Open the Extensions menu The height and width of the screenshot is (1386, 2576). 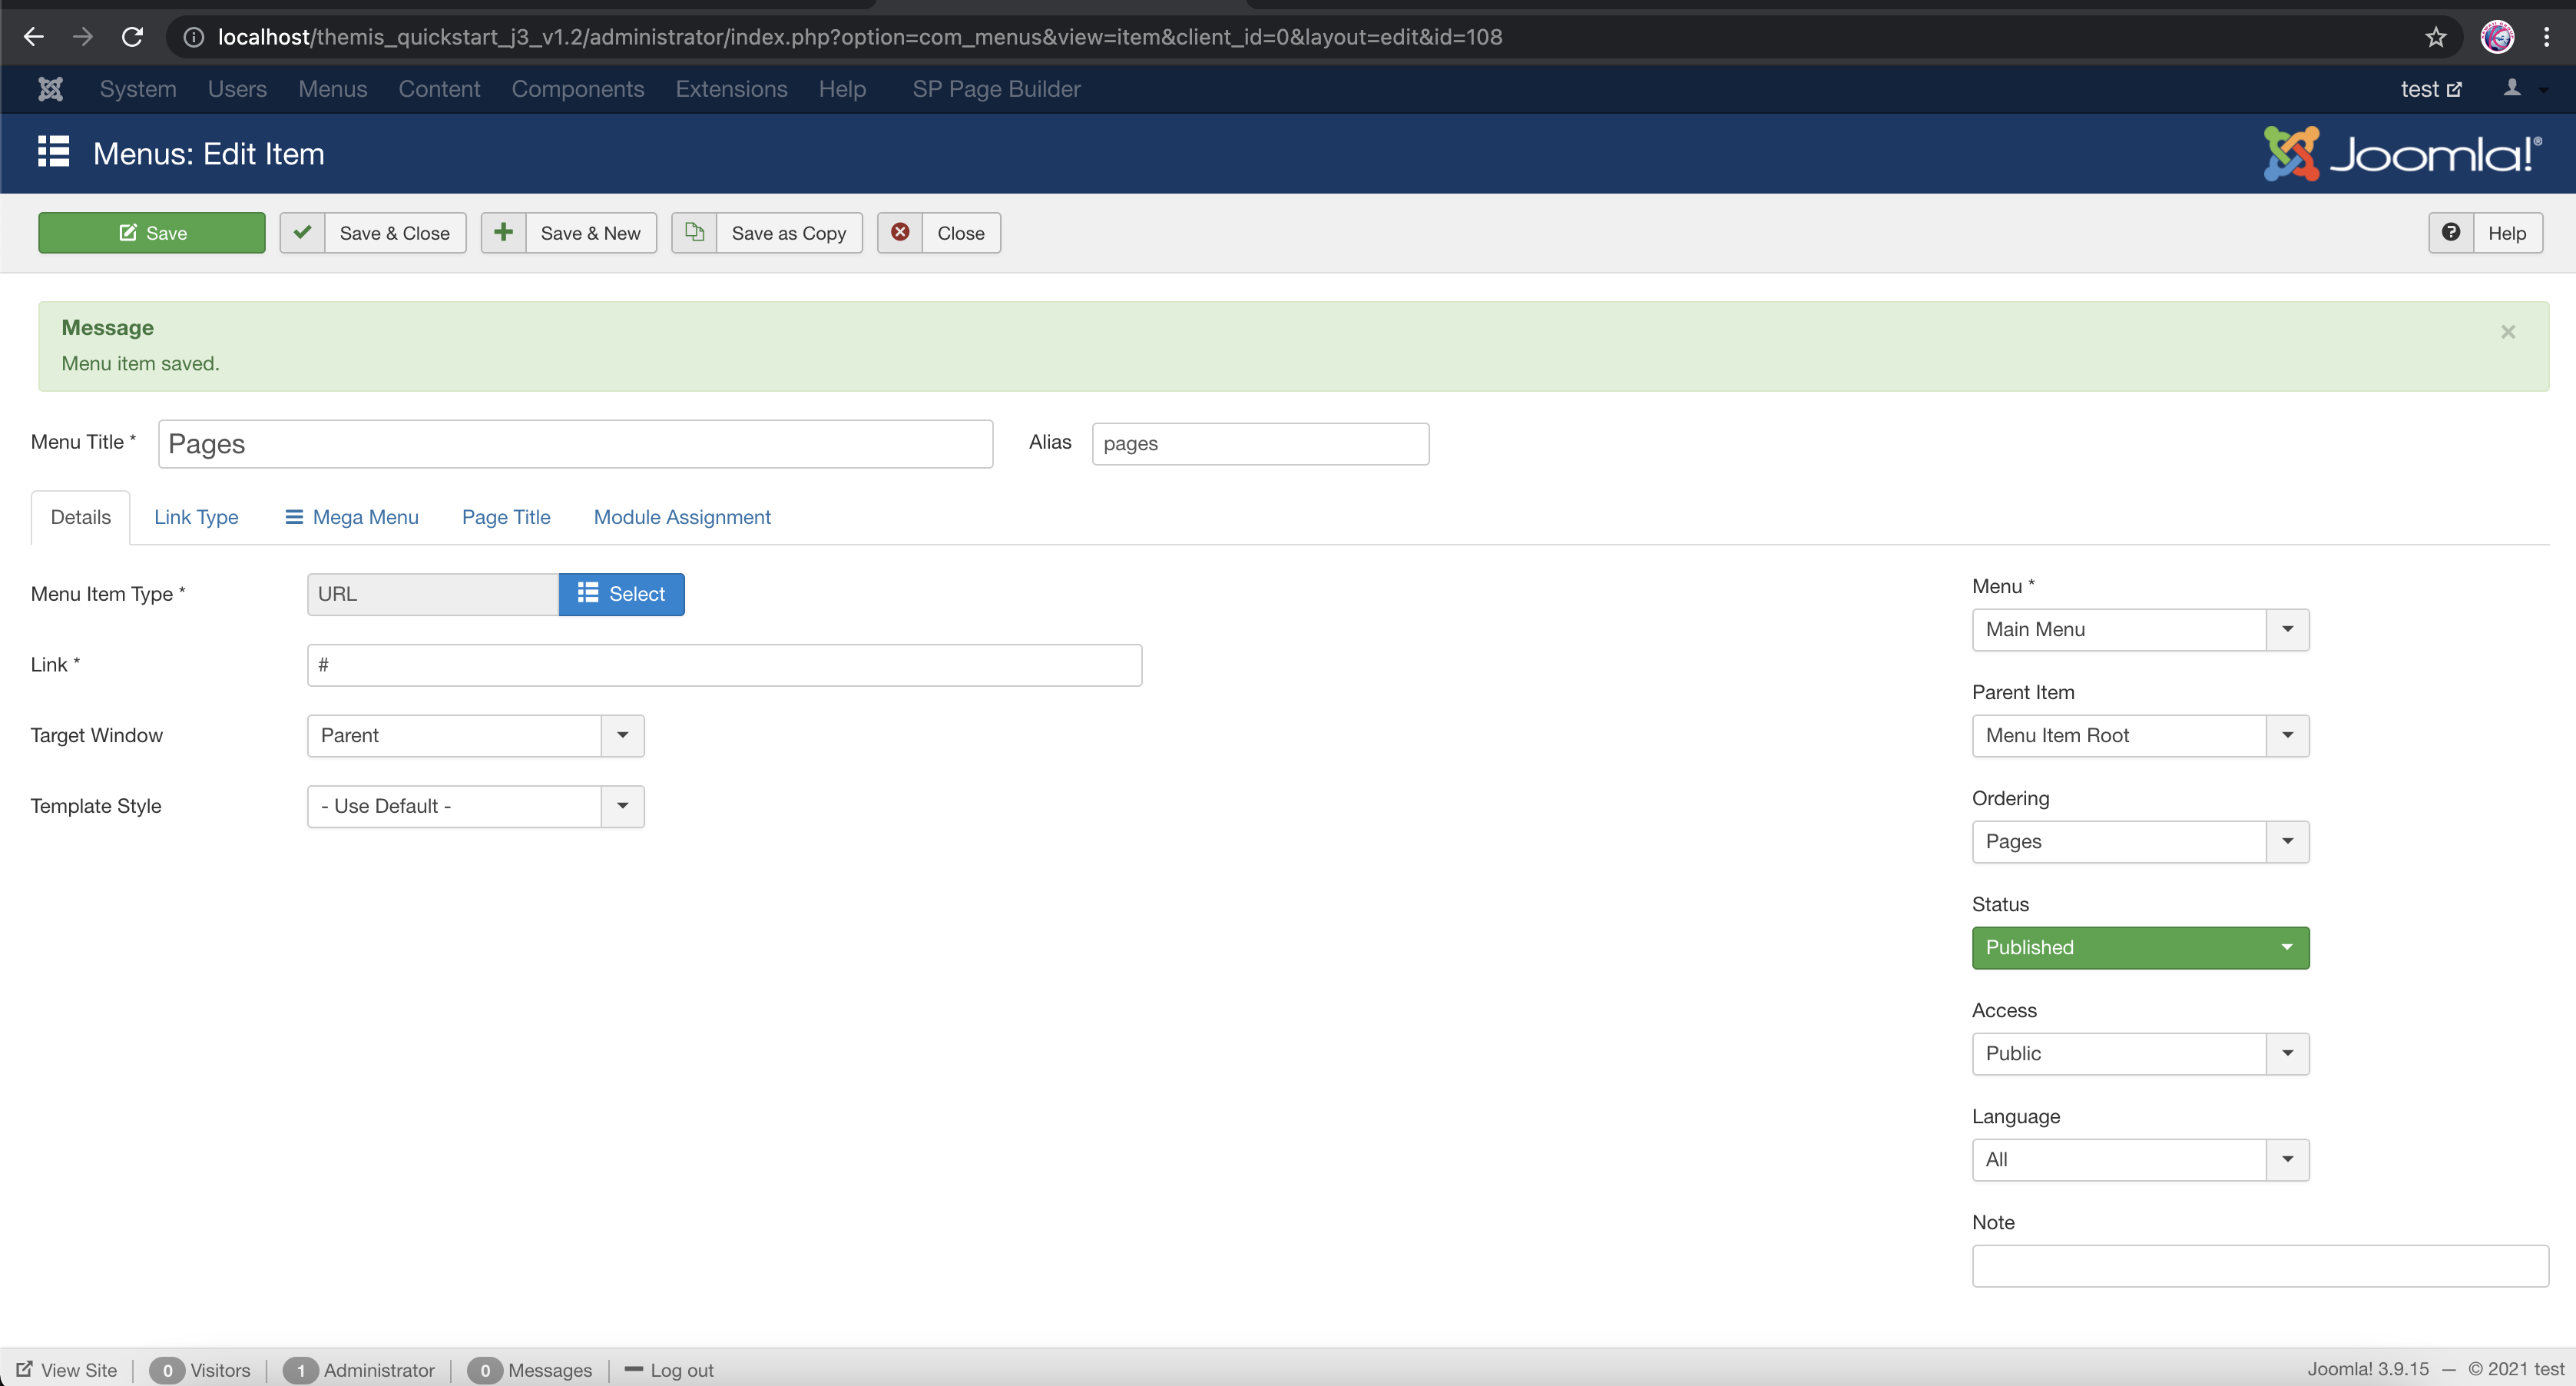pos(731,89)
